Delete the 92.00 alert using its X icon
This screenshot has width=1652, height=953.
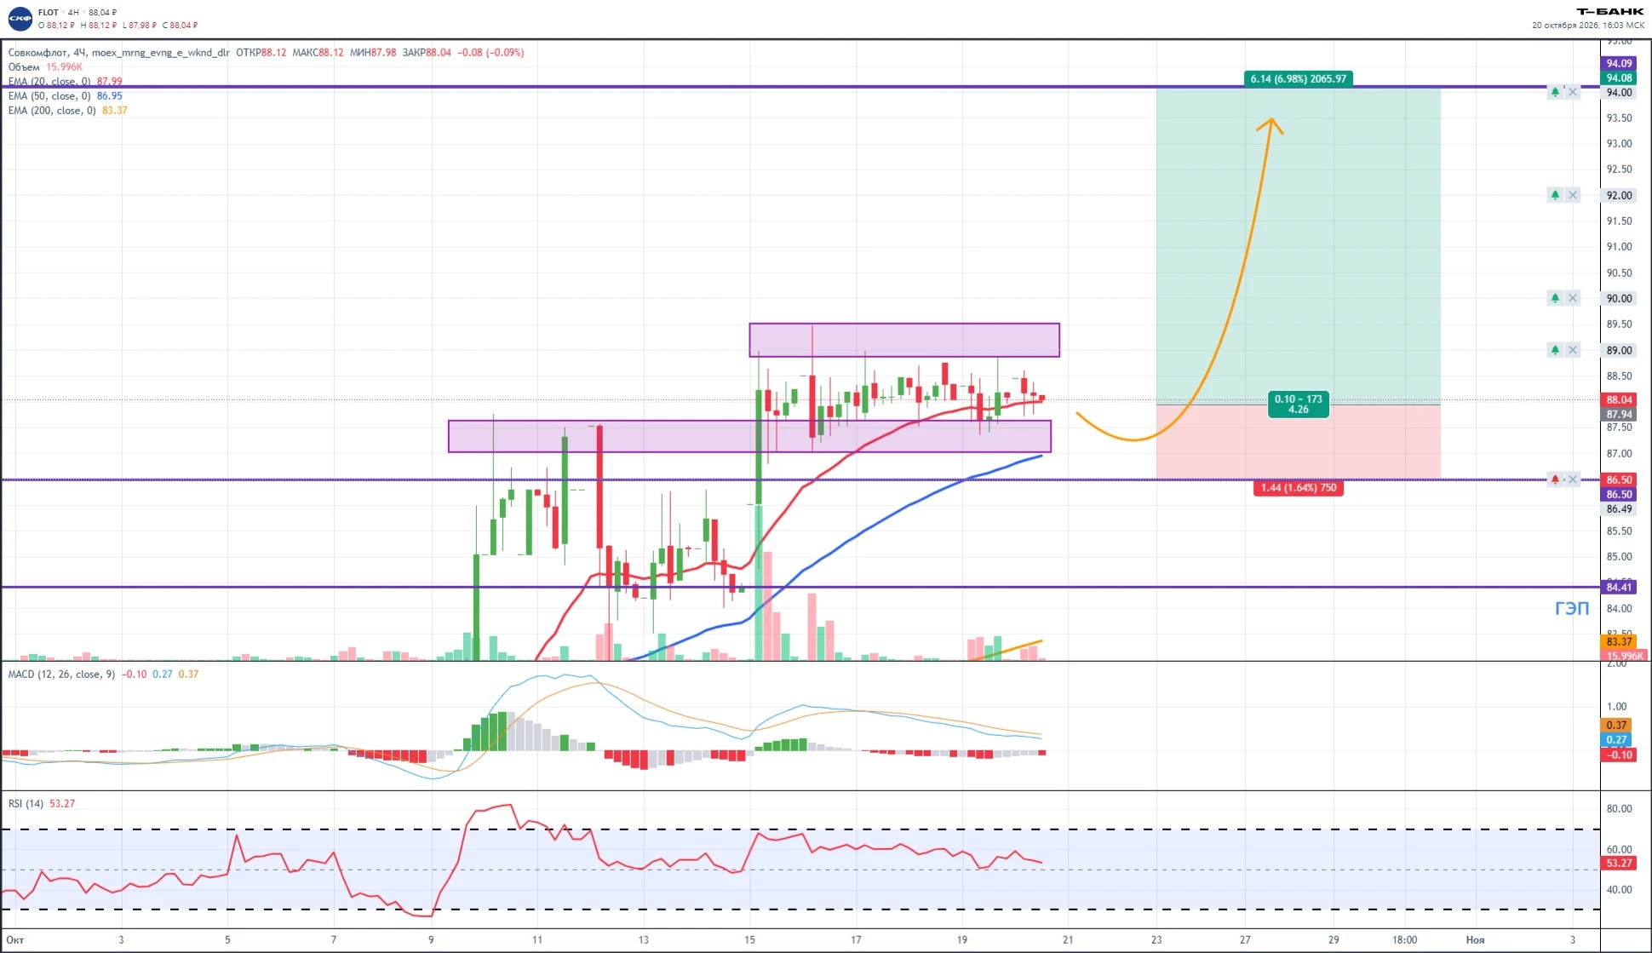click(1573, 195)
